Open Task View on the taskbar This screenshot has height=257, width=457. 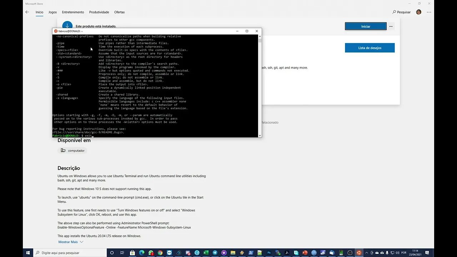122,253
